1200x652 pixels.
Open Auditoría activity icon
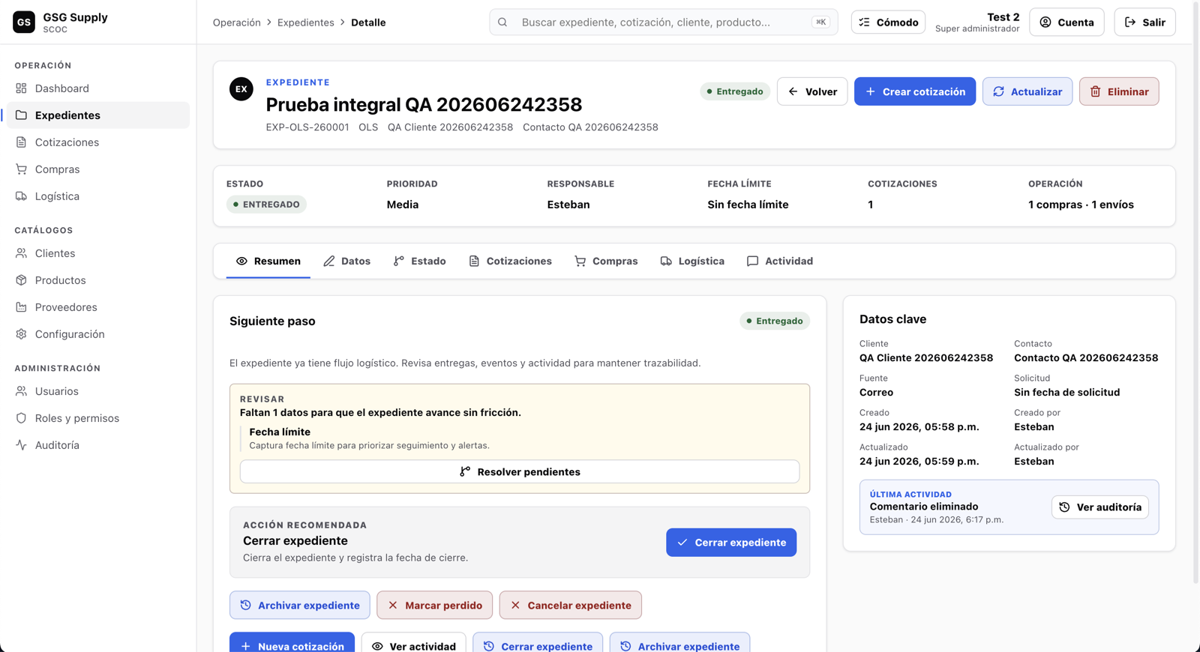[21, 445]
